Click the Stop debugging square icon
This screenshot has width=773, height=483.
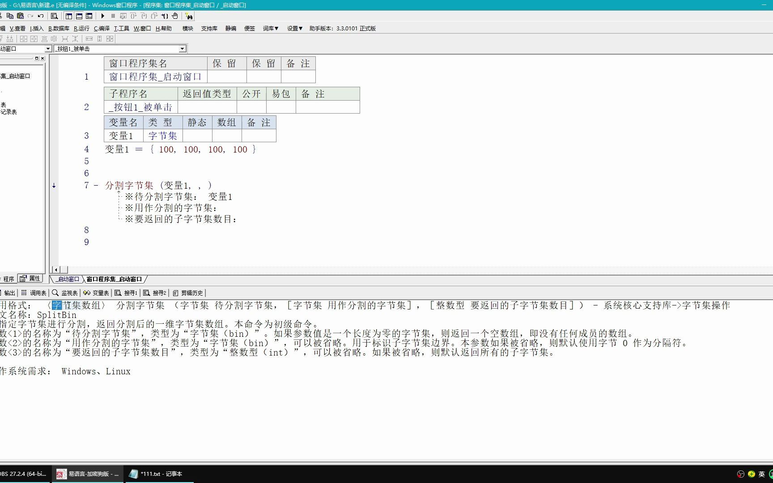[113, 16]
